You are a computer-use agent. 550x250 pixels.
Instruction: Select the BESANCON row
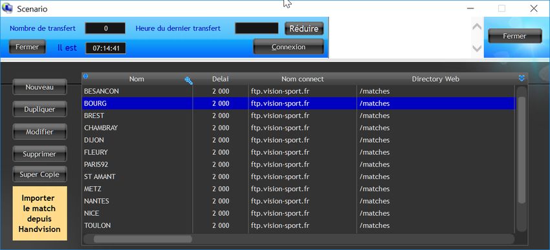pos(298,91)
